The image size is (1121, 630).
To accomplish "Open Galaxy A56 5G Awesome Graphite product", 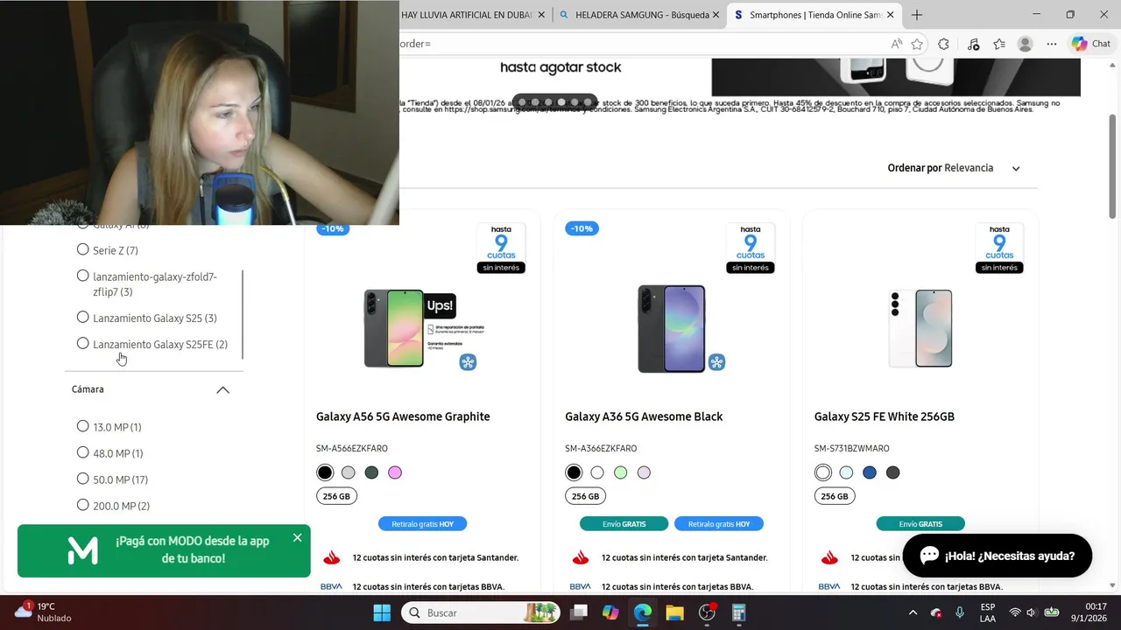I will tap(403, 416).
